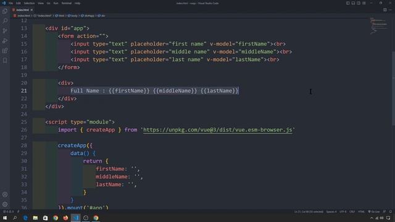The height and width of the screenshot is (222, 395).
Task: Open the Run menu
Action: [x=56, y=3]
